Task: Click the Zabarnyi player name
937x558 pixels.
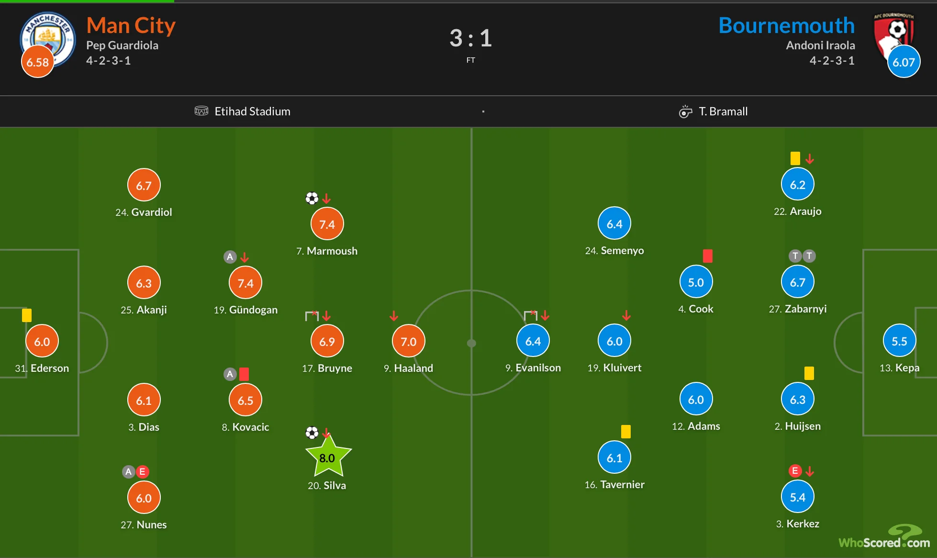Action: (805, 309)
